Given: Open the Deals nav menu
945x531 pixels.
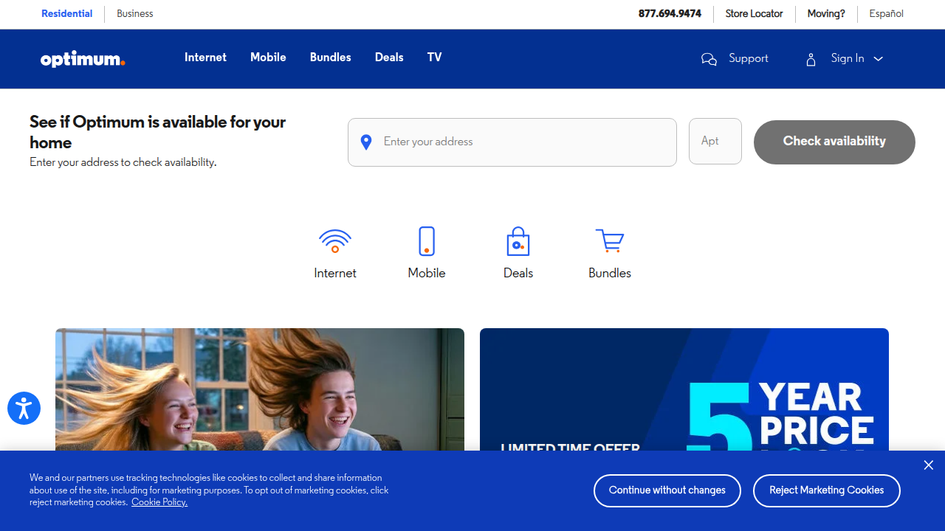Looking at the screenshot, I should tap(389, 58).
